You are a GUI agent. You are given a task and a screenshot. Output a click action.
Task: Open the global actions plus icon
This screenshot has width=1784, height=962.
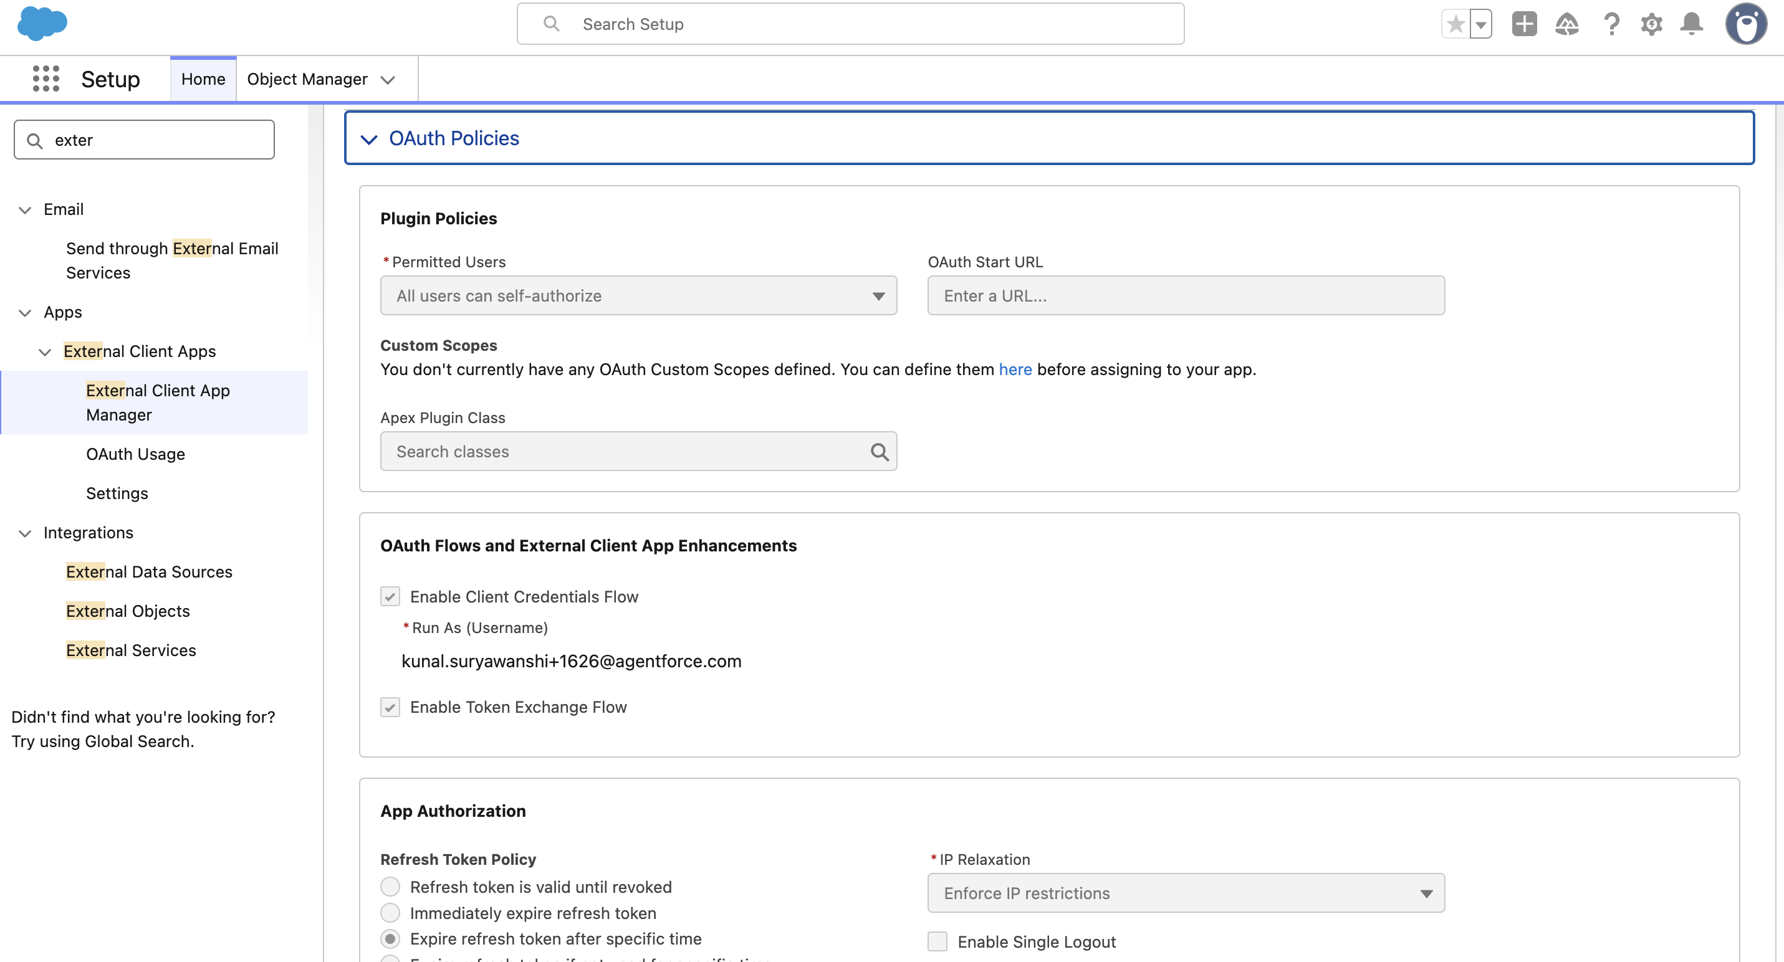1523,25
